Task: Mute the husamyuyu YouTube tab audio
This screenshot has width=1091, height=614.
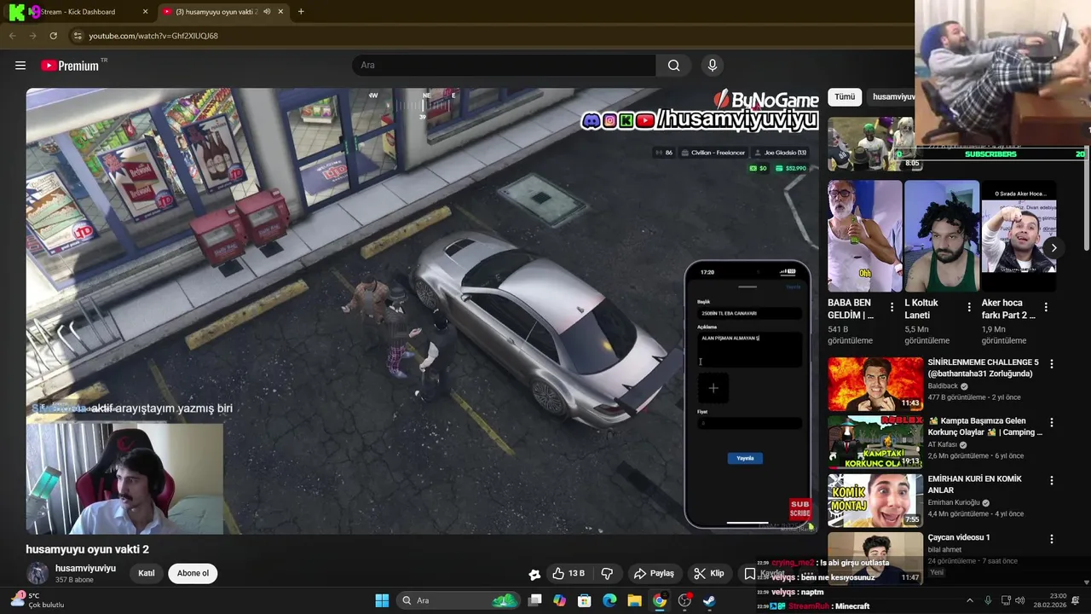Action: 267,12
